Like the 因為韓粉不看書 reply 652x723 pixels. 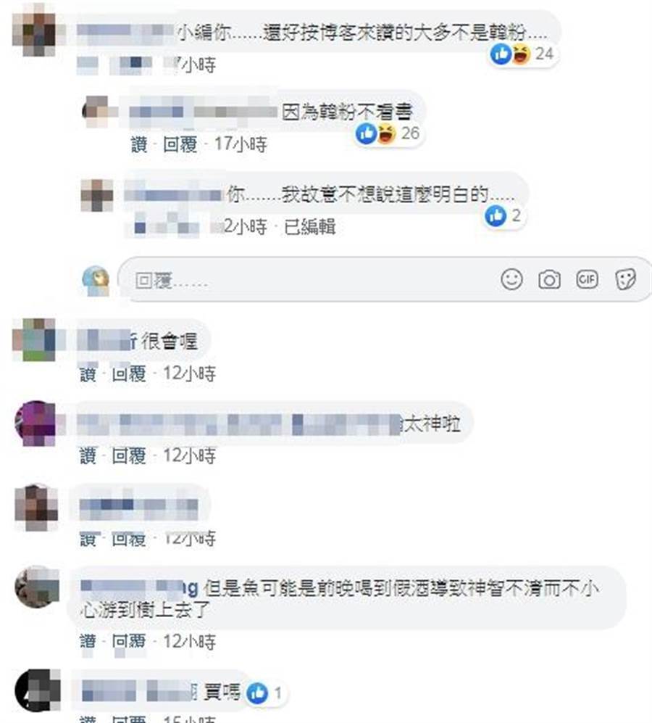139,145
